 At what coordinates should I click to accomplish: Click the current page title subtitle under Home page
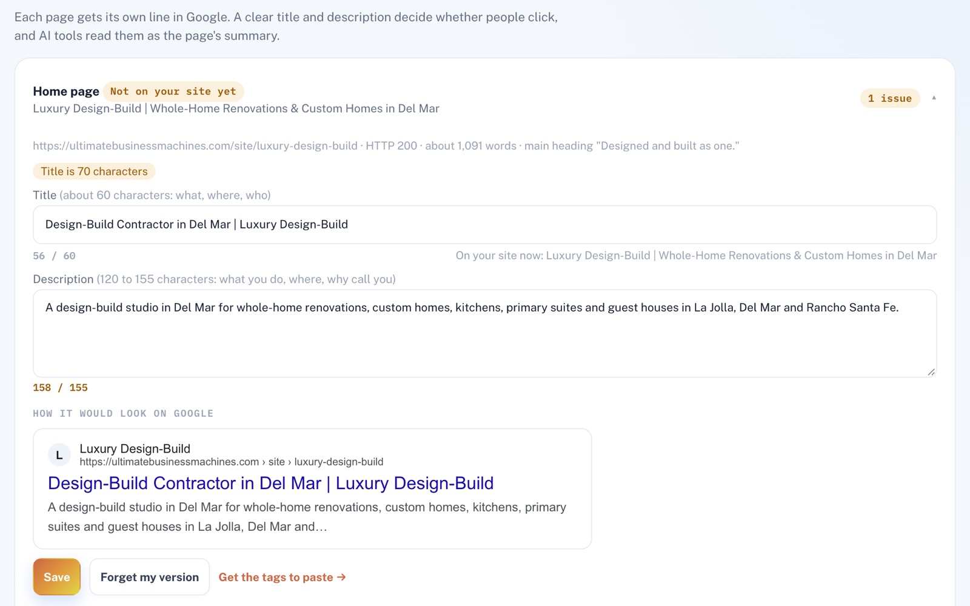236,108
